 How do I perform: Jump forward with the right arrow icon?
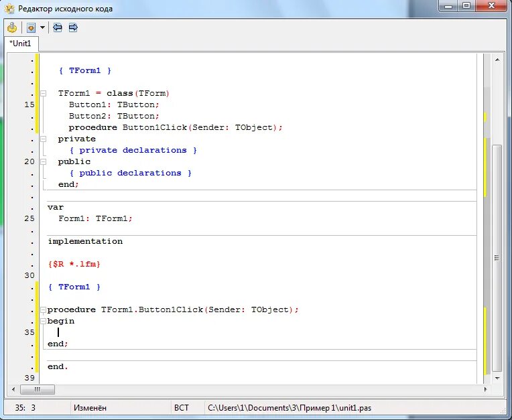(73, 27)
